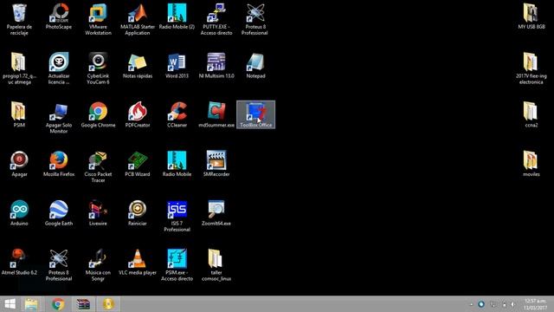Click the yellow disc taskbar icon
This screenshot has width=554, height=312.
(108, 304)
